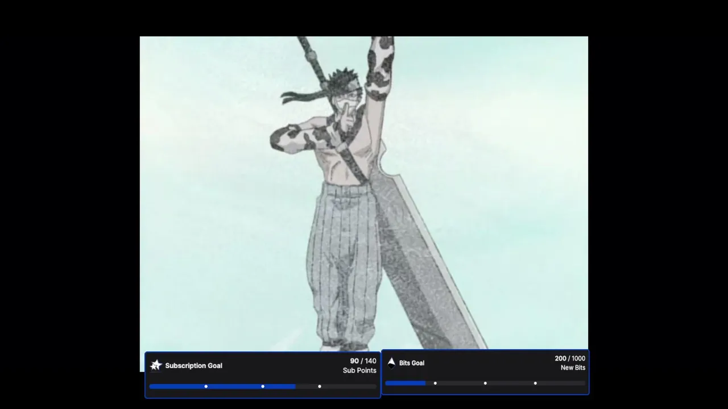
Task: Click first milestone dot on Subscription bar
Action: click(206, 386)
